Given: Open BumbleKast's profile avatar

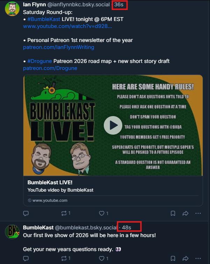Looking at the screenshot, I should (x=12, y=231).
